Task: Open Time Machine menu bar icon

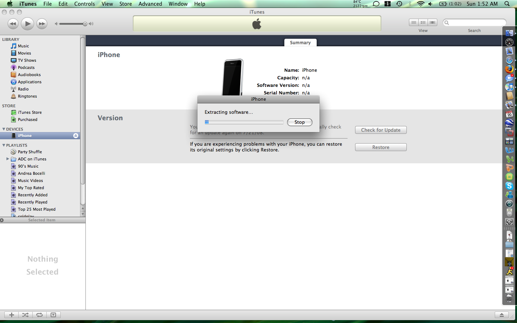Action: coord(399,4)
